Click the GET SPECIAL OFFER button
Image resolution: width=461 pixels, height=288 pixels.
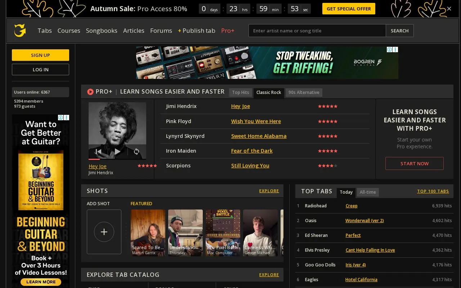pyautogui.click(x=349, y=9)
